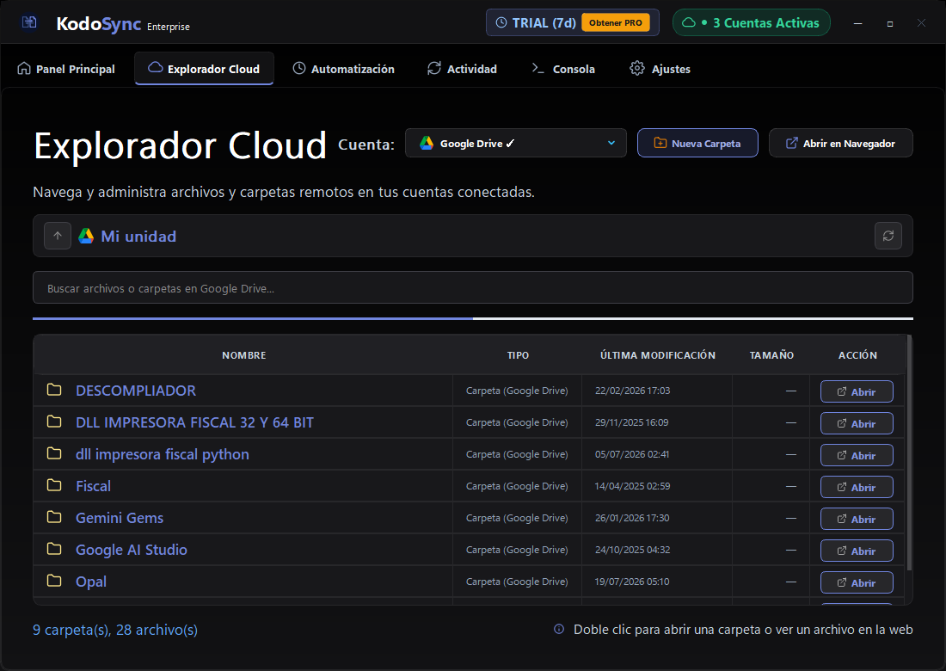
Task: Click Abrir for DESCOMPLIADOR
Action: click(857, 391)
